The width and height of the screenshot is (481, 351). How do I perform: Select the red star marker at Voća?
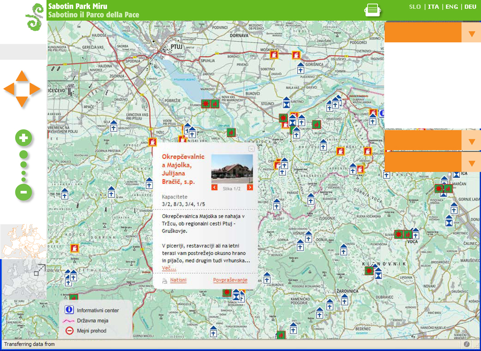pos(399,235)
